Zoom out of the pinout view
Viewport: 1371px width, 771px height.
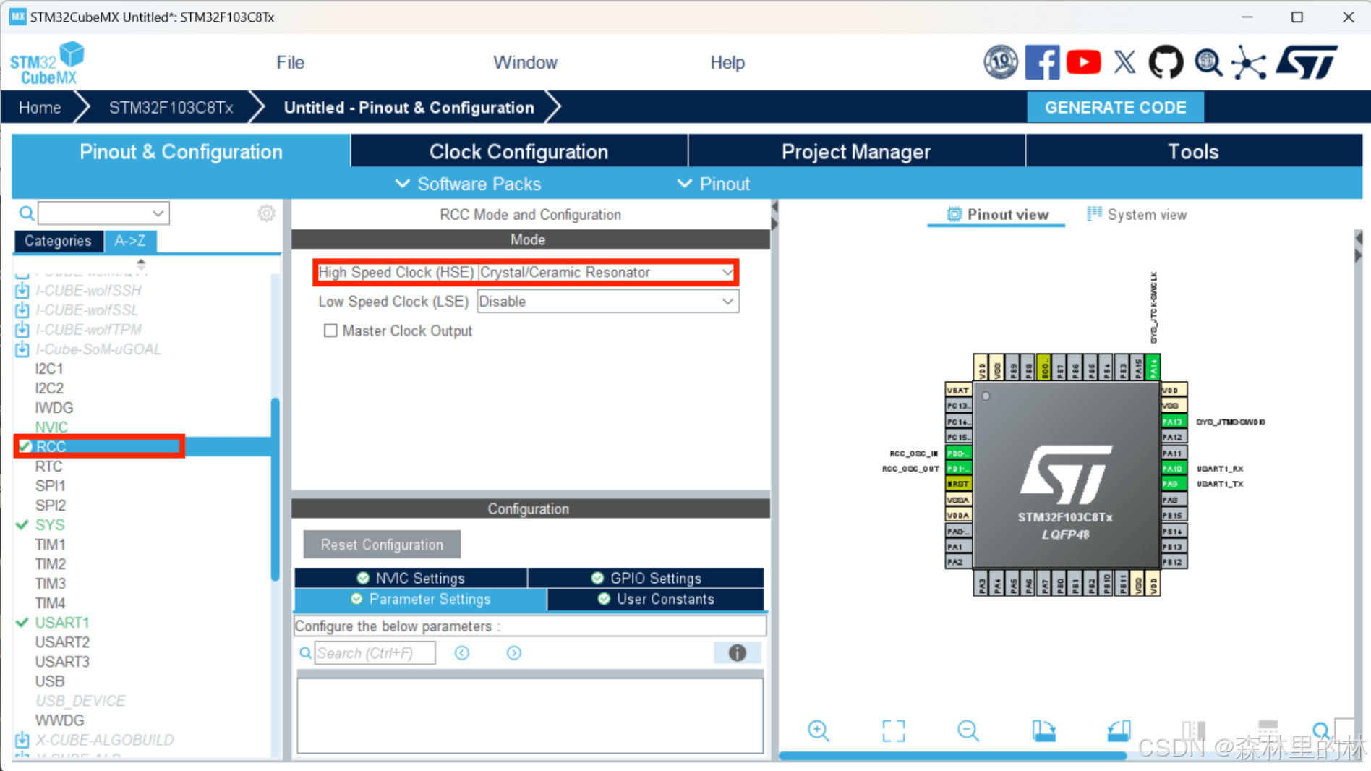968,730
